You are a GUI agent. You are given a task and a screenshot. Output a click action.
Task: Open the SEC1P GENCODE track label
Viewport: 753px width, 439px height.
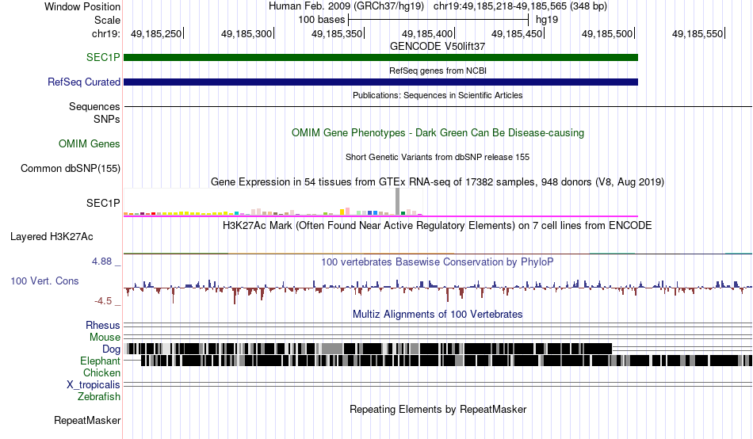(x=103, y=57)
